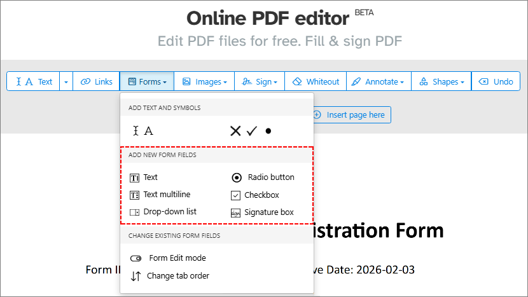Open the Images dropdown
This screenshot has height=297, width=528.
coord(204,81)
